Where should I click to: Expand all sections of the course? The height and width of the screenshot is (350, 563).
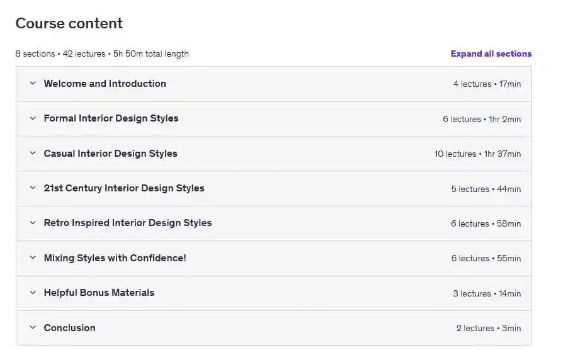tap(491, 54)
